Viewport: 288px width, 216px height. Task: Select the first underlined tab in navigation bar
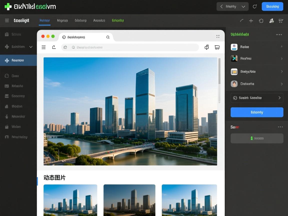pyautogui.click(x=45, y=20)
